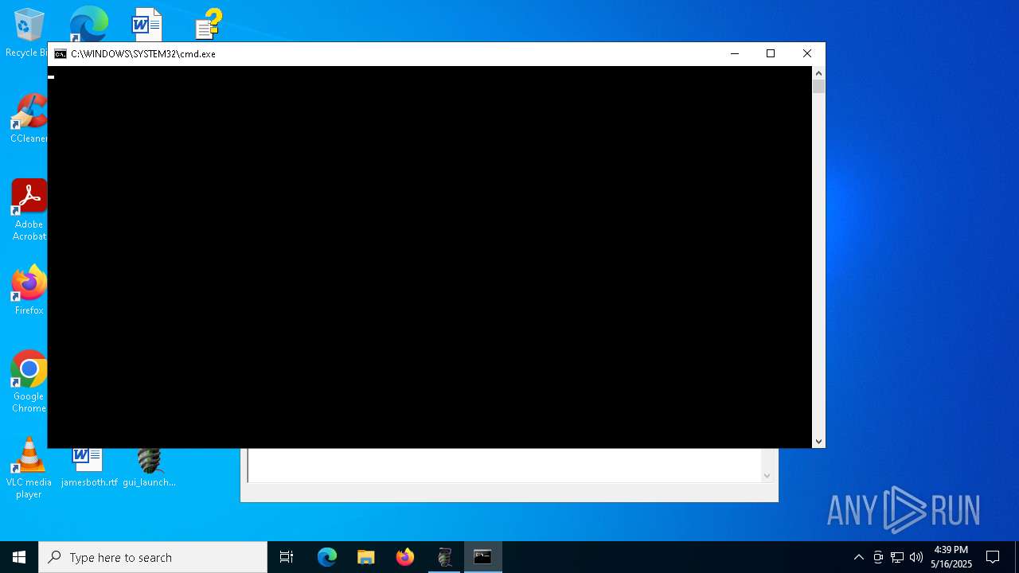Select the Word document icon on the desktop

pos(146,24)
